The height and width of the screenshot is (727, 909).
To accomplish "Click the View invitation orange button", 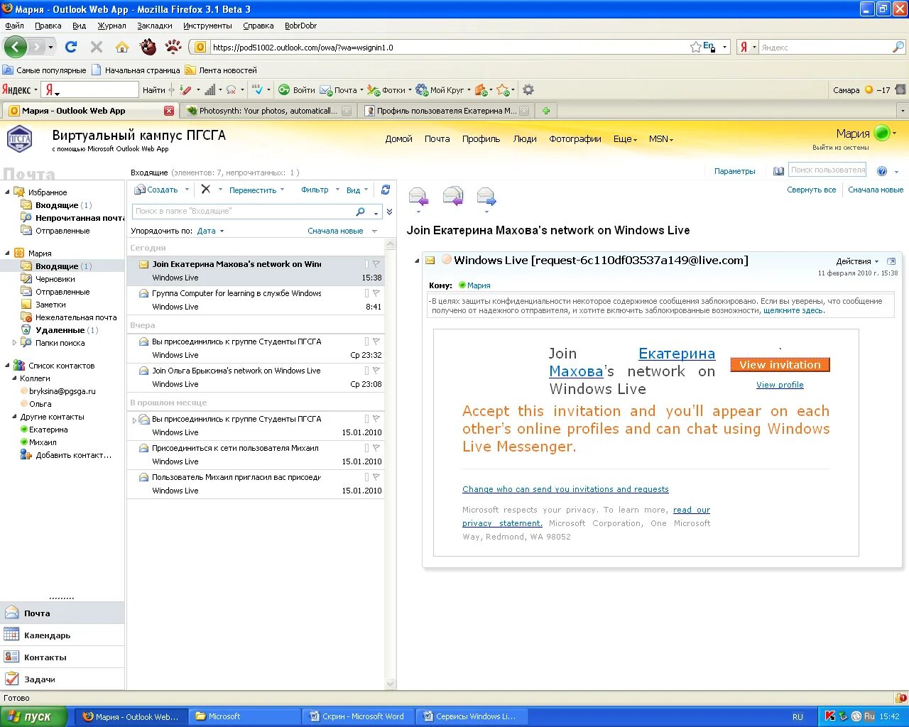I will pyautogui.click(x=780, y=365).
